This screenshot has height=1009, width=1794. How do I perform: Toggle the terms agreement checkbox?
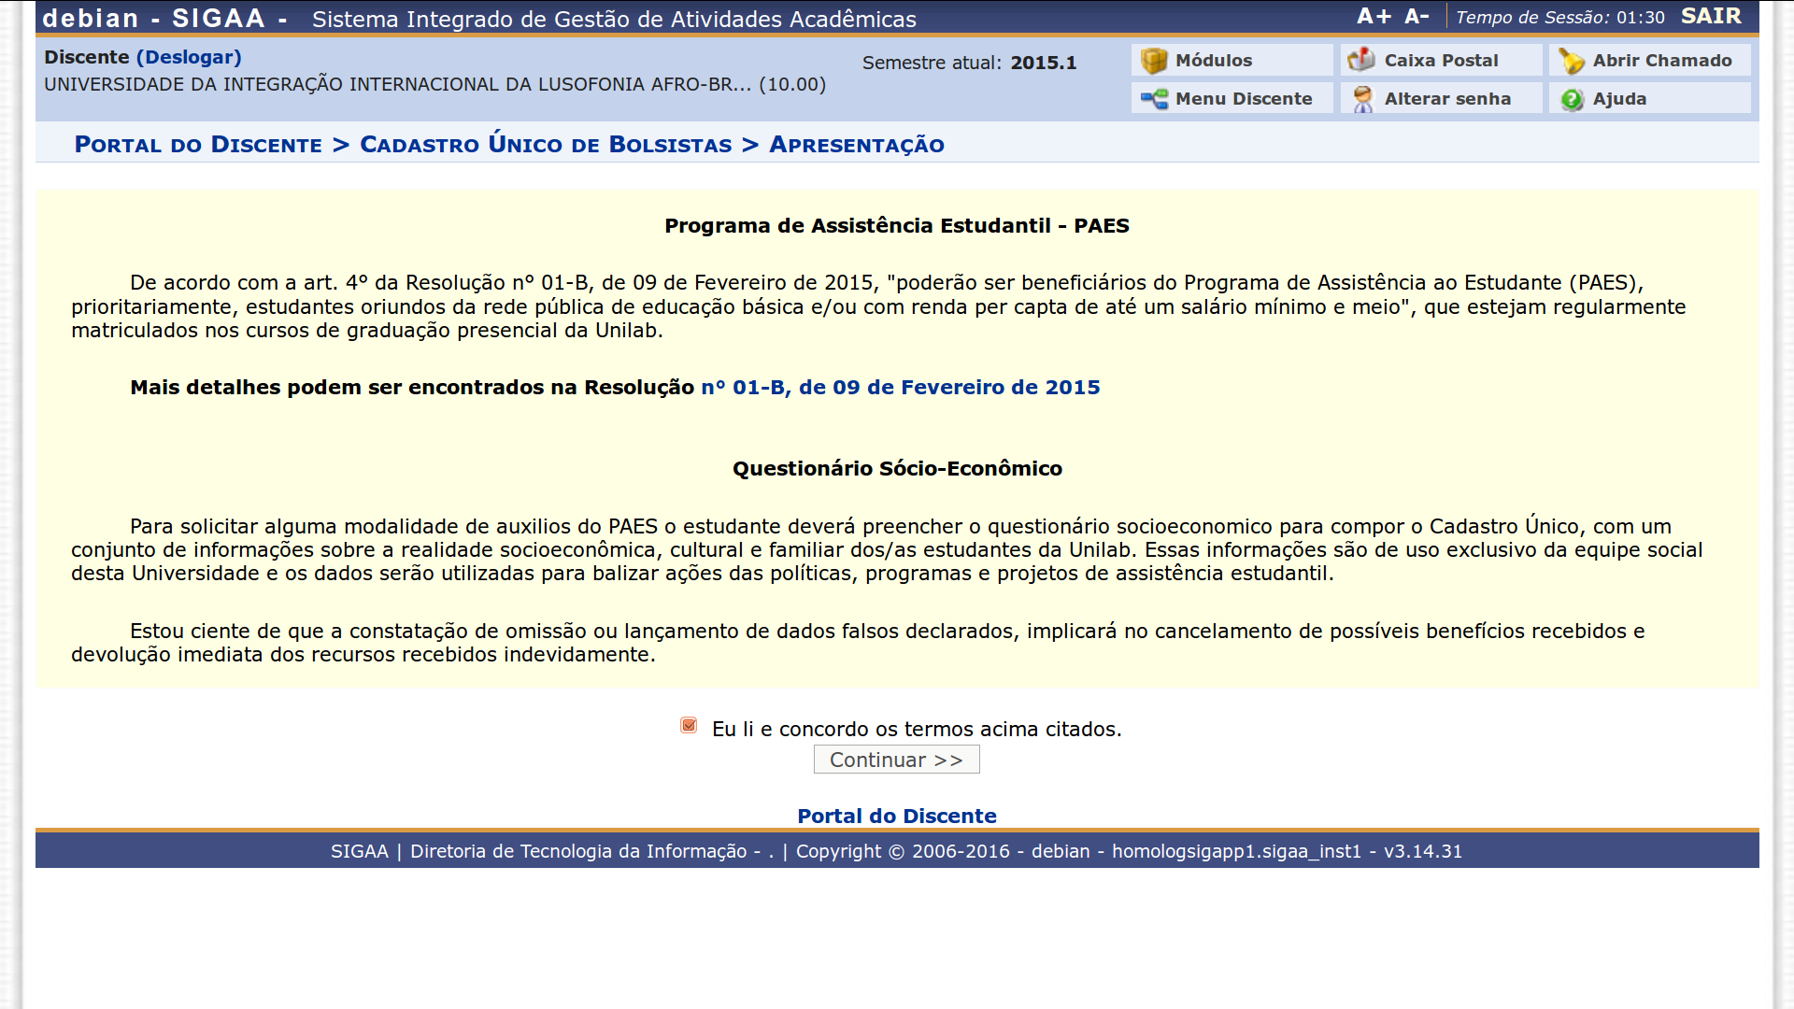pos(689,725)
